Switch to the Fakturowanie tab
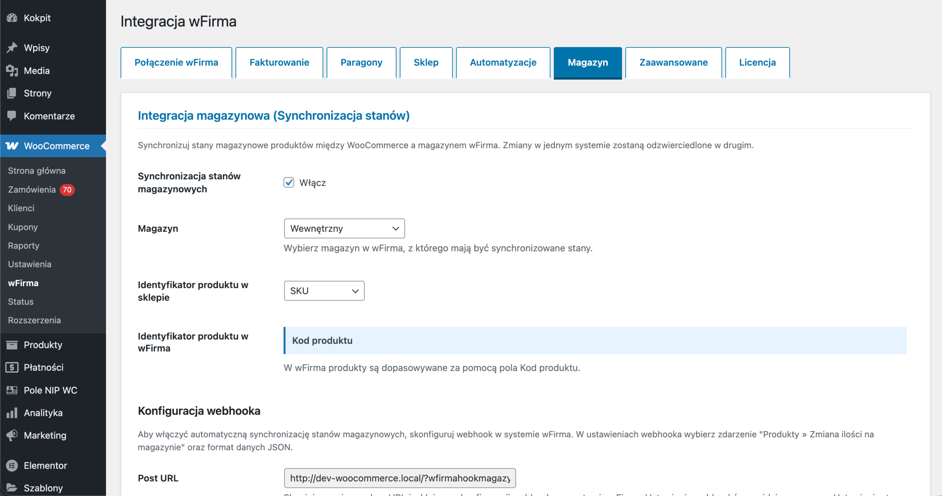Screen dimensions: 942x496 click(279, 62)
